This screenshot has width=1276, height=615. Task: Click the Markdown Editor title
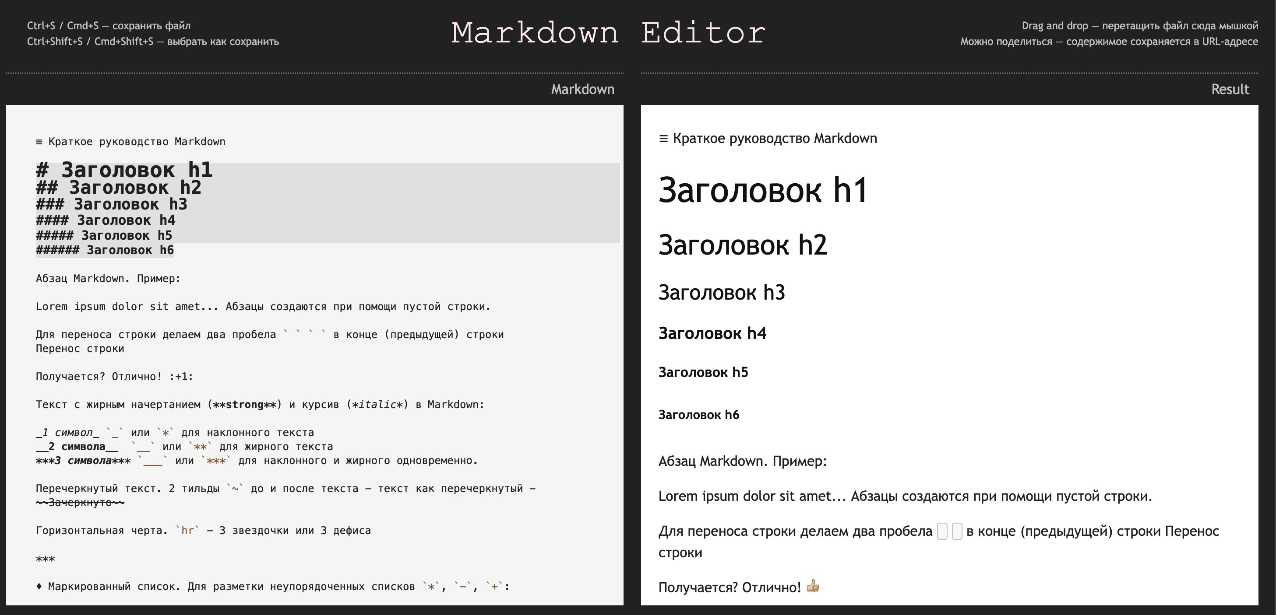[608, 33]
